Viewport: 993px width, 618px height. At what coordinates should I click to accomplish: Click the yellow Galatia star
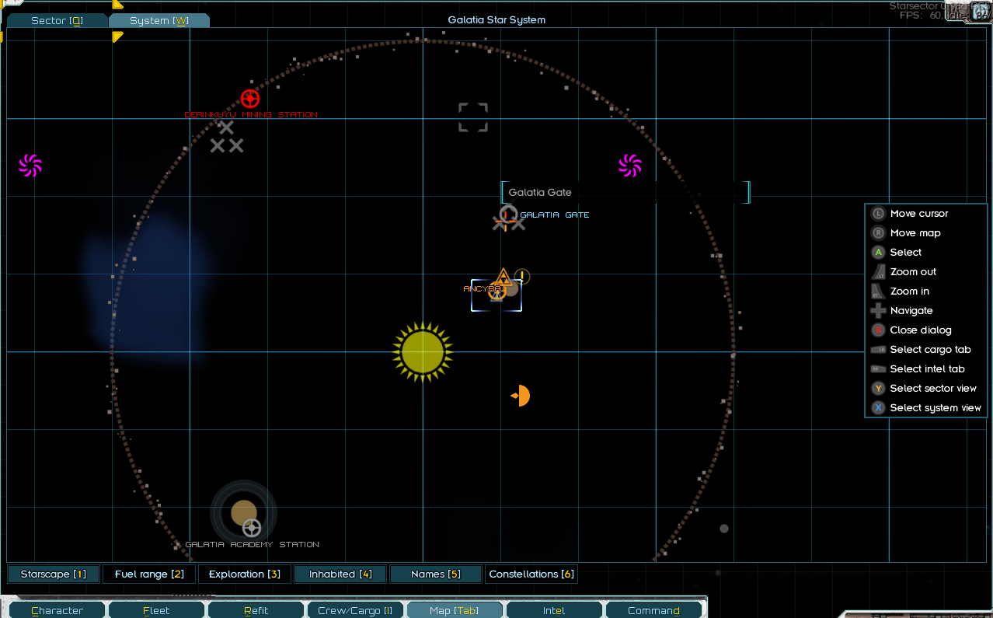[422, 352]
